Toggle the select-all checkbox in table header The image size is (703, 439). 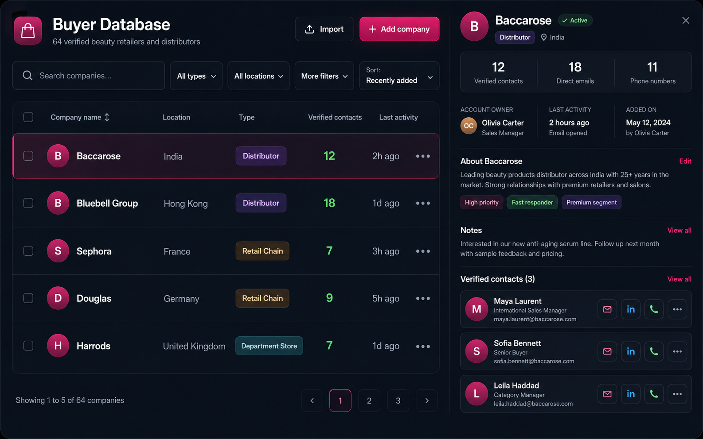(x=28, y=117)
